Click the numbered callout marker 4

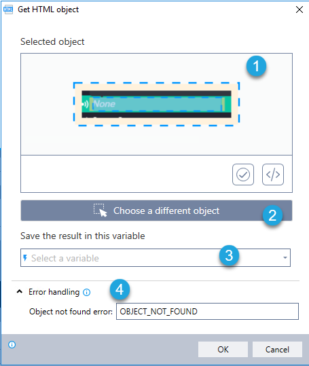click(x=120, y=290)
